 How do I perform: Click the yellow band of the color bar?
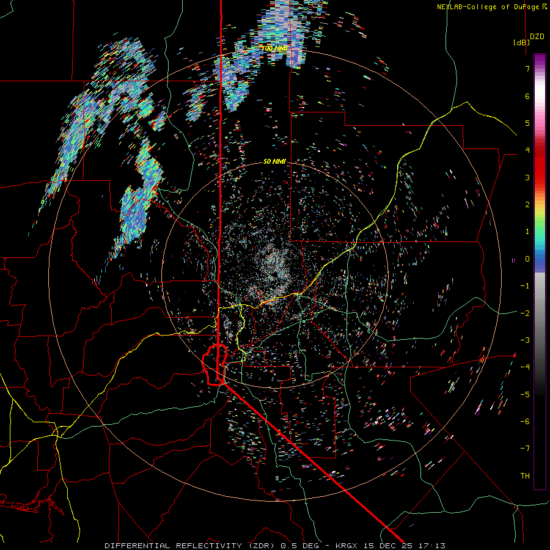(x=540, y=209)
